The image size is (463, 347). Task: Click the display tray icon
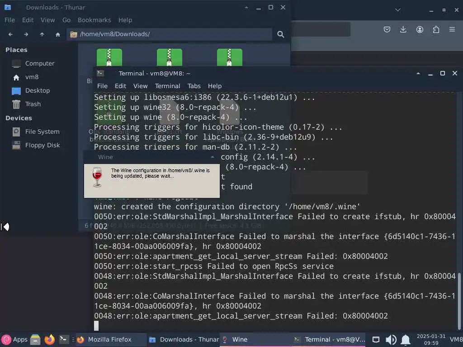tap(376, 340)
